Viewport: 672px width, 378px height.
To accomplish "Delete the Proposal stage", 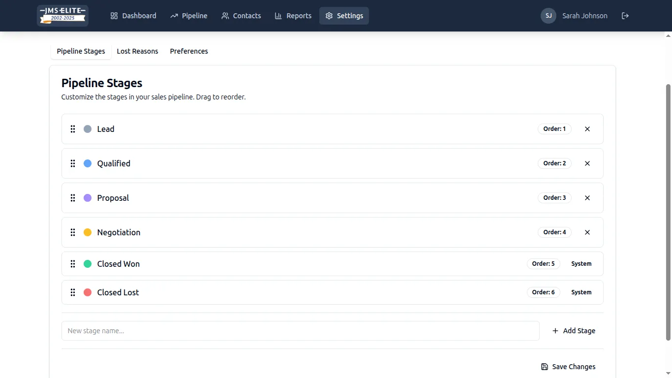I will point(587,198).
